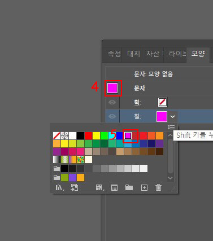Viewport: 213px width, 241px height.
Task: Pick the violet swatch in bottom color group
Action: coord(72,177)
